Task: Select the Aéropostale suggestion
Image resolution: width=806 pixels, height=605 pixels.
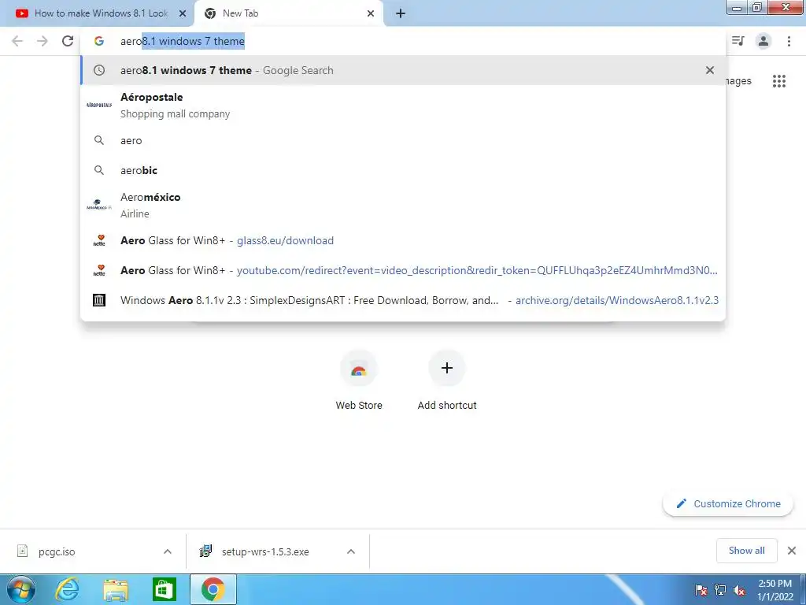Action: pos(403,106)
